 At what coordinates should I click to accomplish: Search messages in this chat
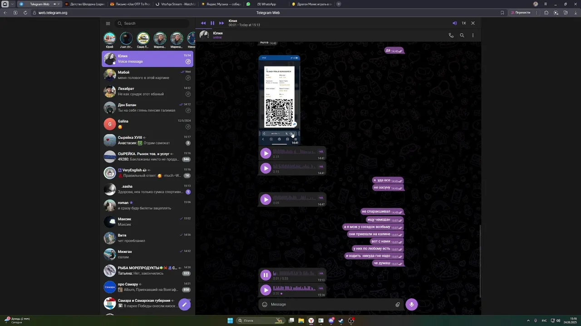click(x=462, y=35)
